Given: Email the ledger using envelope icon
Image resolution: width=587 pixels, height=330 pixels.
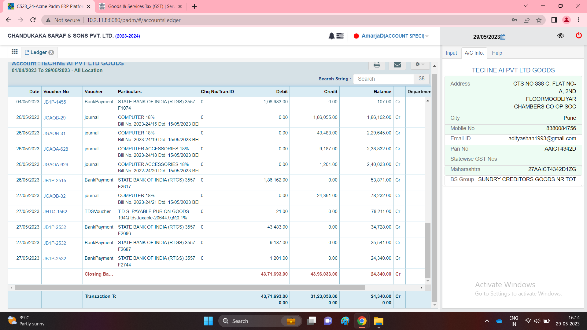Looking at the screenshot, I should click(397, 65).
